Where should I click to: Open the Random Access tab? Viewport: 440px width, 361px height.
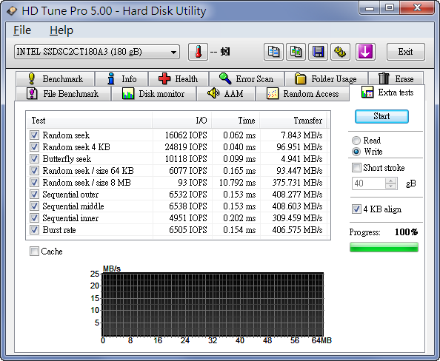(302, 94)
